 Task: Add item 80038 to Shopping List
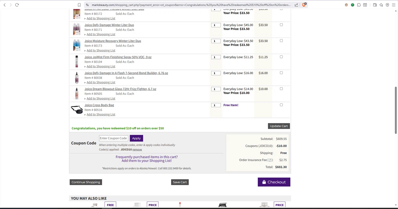[x=101, y=82]
